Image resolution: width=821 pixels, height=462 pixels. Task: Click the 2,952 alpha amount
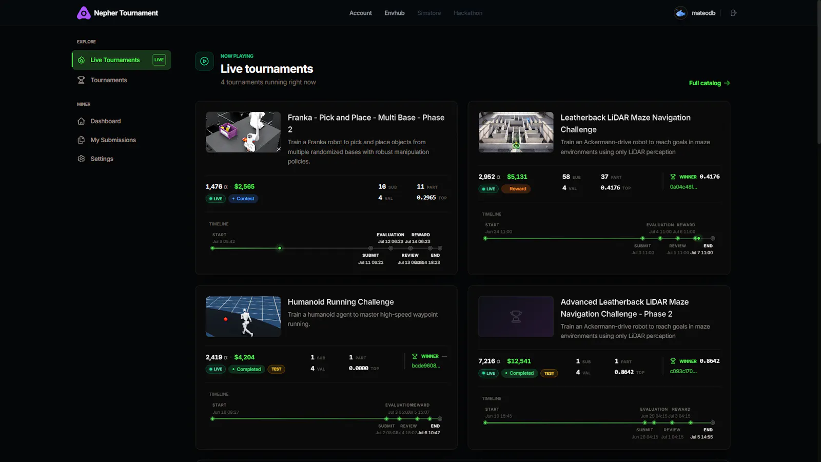[x=490, y=177]
